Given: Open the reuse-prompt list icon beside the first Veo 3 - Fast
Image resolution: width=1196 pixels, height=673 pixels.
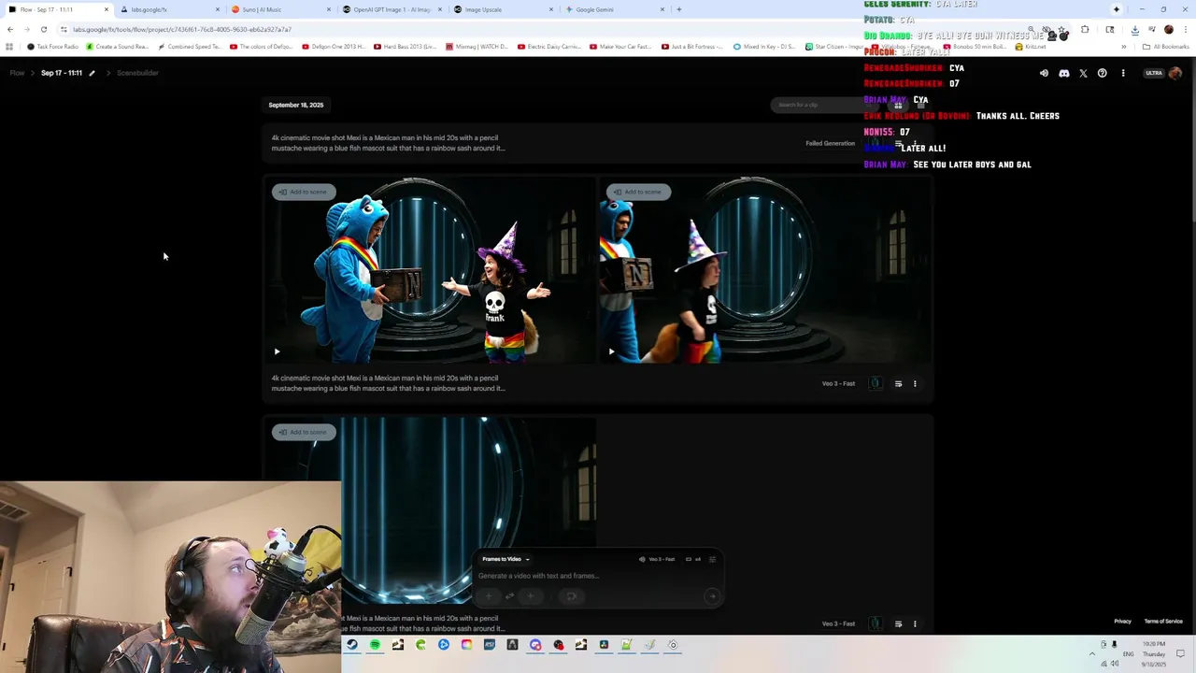Looking at the screenshot, I should click(x=898, y=383).
